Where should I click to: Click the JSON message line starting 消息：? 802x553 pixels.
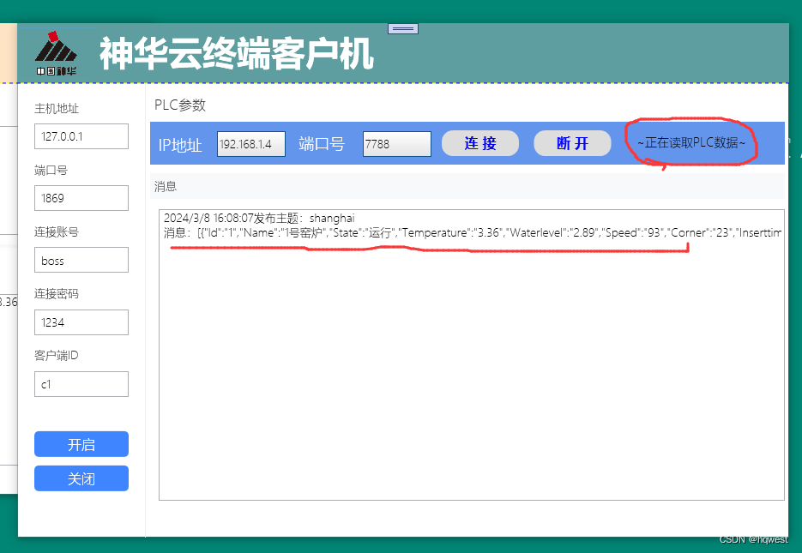coord(472,233)
